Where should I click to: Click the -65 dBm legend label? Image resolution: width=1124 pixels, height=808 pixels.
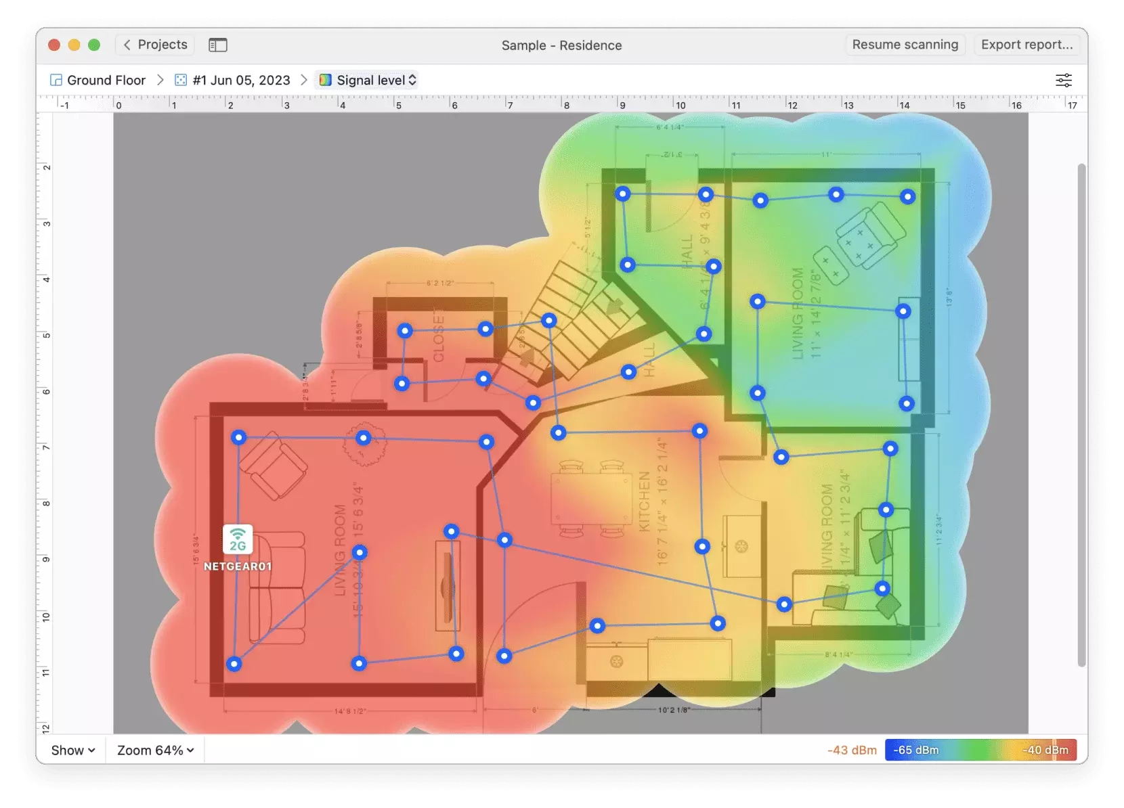[916, 750]
